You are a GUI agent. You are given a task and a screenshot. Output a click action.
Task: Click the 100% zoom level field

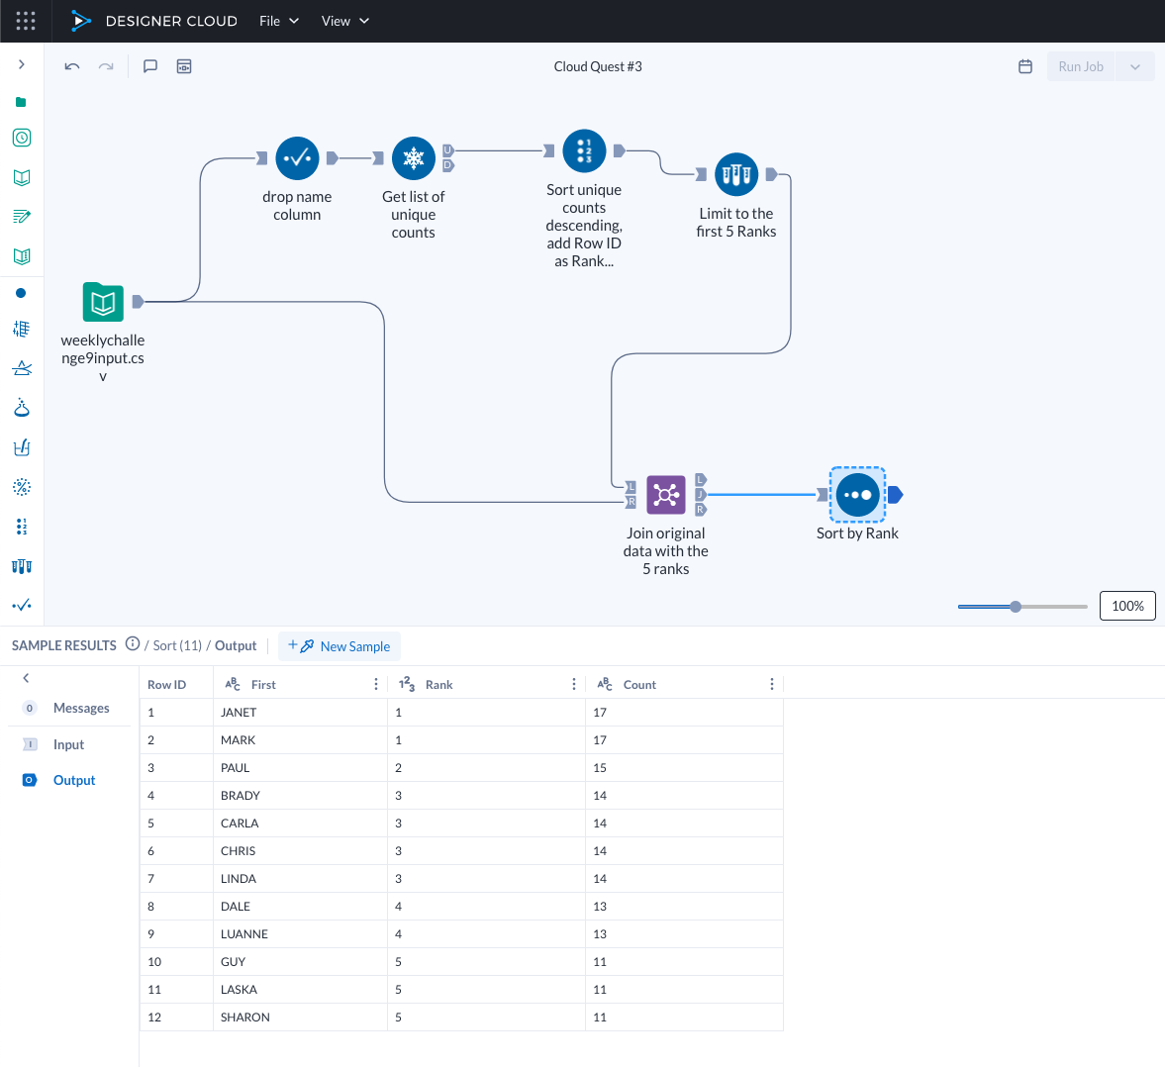coord(1126,605)
